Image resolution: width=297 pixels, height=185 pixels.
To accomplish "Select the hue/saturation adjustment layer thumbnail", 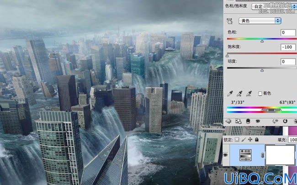I will pyautogui.click(x=245, y=155).
